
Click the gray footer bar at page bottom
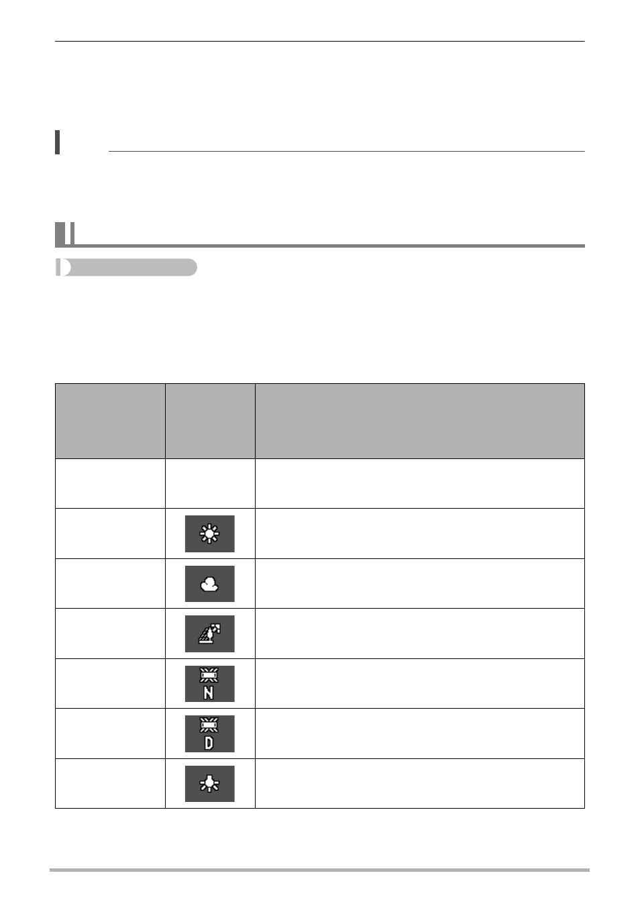coord(319,870)
